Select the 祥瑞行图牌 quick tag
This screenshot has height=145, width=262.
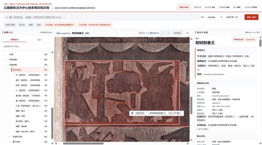[10, 25]
